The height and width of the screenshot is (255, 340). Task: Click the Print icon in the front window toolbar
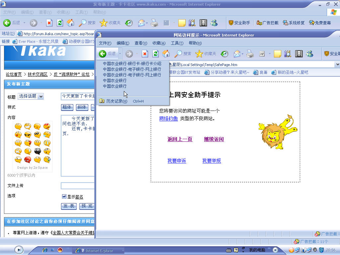(x=250, y=54)
